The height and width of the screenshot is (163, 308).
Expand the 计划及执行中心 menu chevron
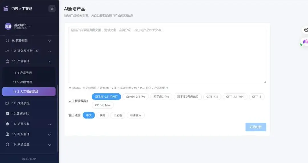click(50, 51)
